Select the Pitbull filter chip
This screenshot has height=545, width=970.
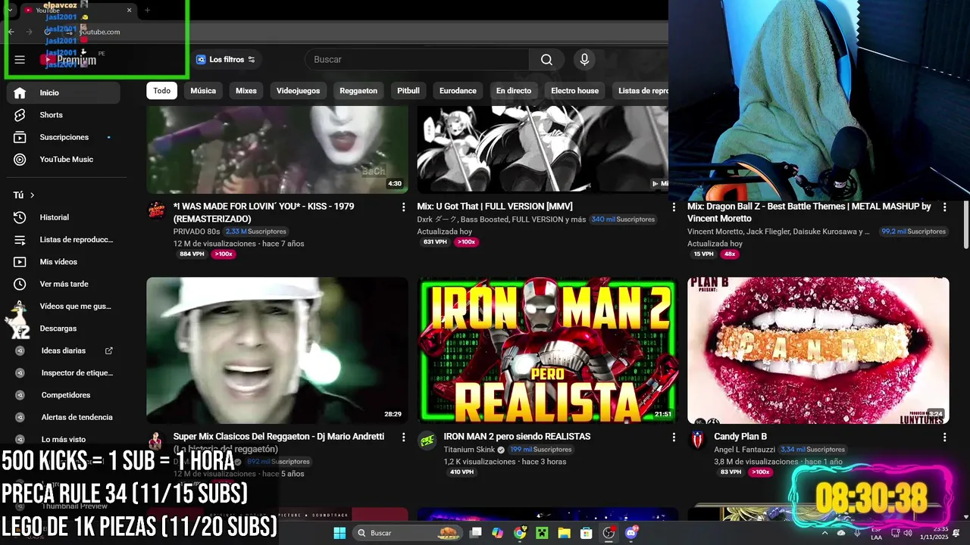[408, 91]
